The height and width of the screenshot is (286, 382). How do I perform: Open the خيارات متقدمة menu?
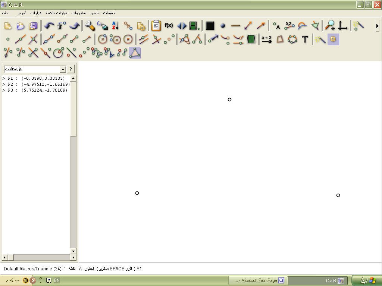click(x=56, y=13)
